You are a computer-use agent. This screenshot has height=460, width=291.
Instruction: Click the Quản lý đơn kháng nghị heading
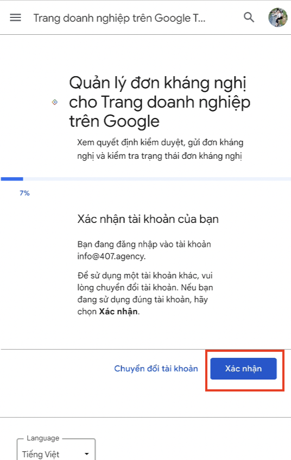tap(160, 102)
